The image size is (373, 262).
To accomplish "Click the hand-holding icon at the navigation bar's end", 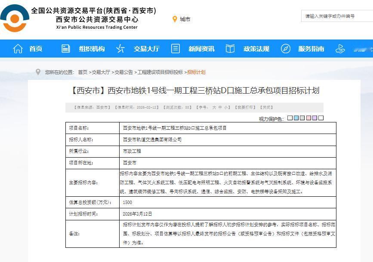I will click(x=340, y=49).
